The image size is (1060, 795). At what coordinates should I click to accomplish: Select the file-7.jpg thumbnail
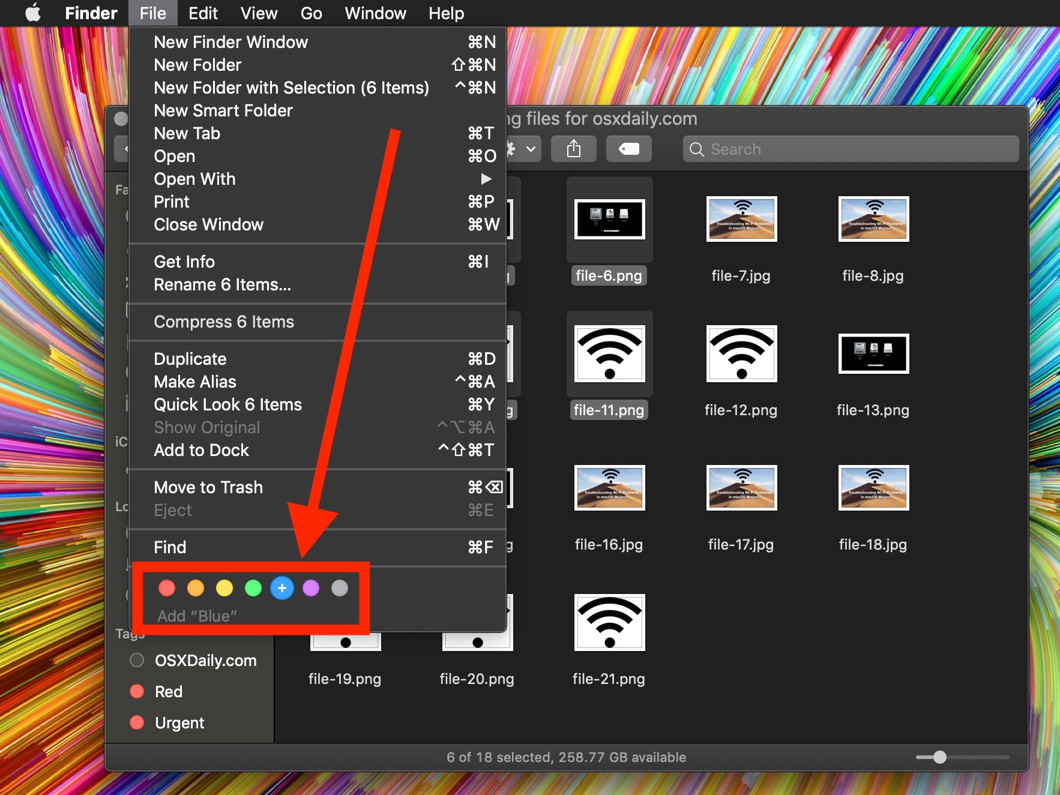(741, 219)
